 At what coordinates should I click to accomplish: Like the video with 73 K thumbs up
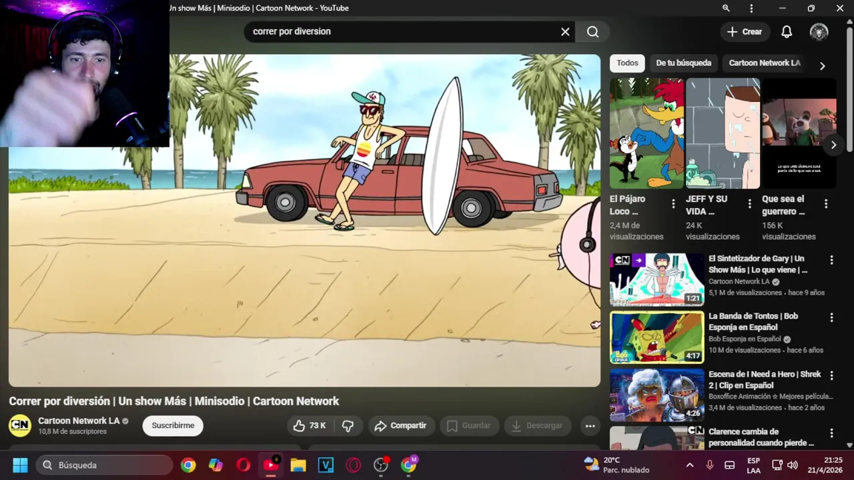pos(310,425)
